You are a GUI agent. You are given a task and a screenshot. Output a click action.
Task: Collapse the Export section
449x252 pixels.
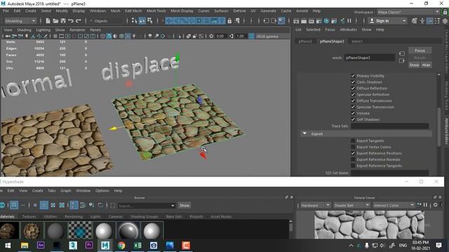point(304,134)
